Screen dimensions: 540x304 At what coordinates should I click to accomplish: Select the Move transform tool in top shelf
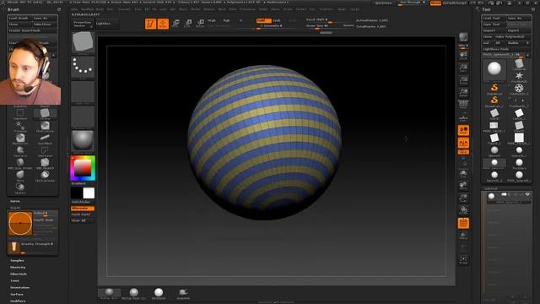[x=175, y=24]
